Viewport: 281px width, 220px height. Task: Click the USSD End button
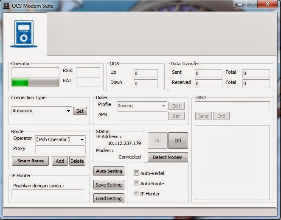221,116
